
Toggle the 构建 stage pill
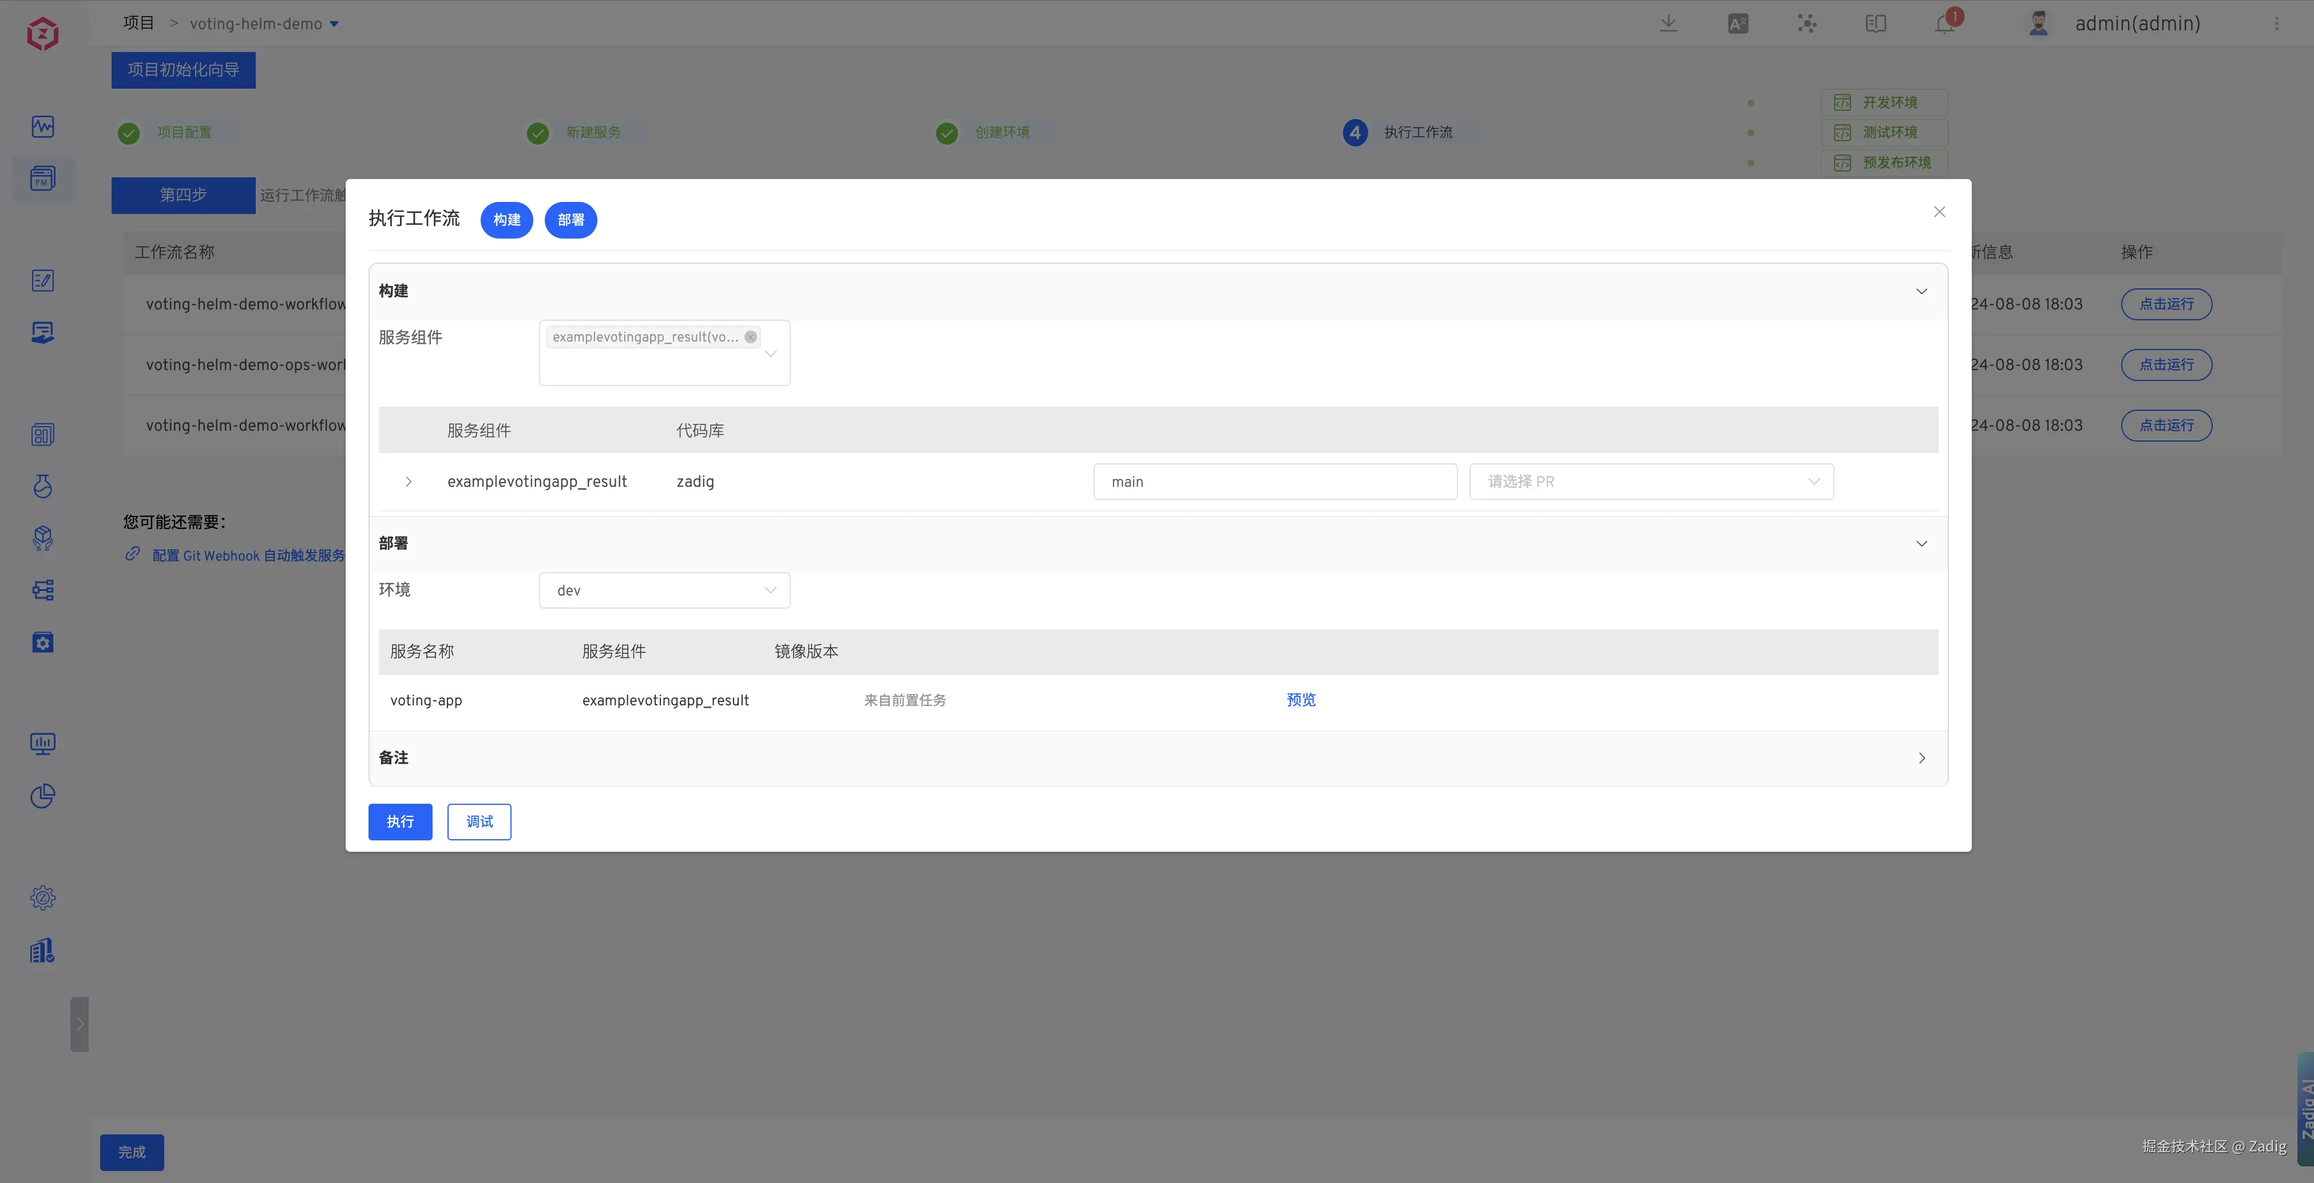coord(506,220)
